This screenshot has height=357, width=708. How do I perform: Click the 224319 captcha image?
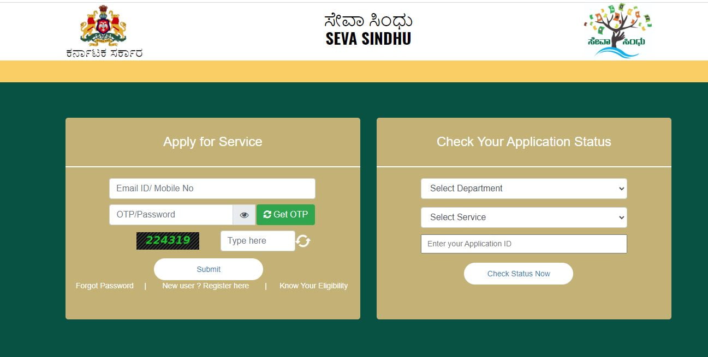[168, 240]
